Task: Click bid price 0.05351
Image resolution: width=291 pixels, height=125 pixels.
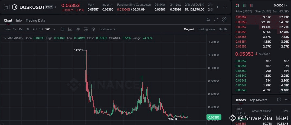Action: point(241,66)
